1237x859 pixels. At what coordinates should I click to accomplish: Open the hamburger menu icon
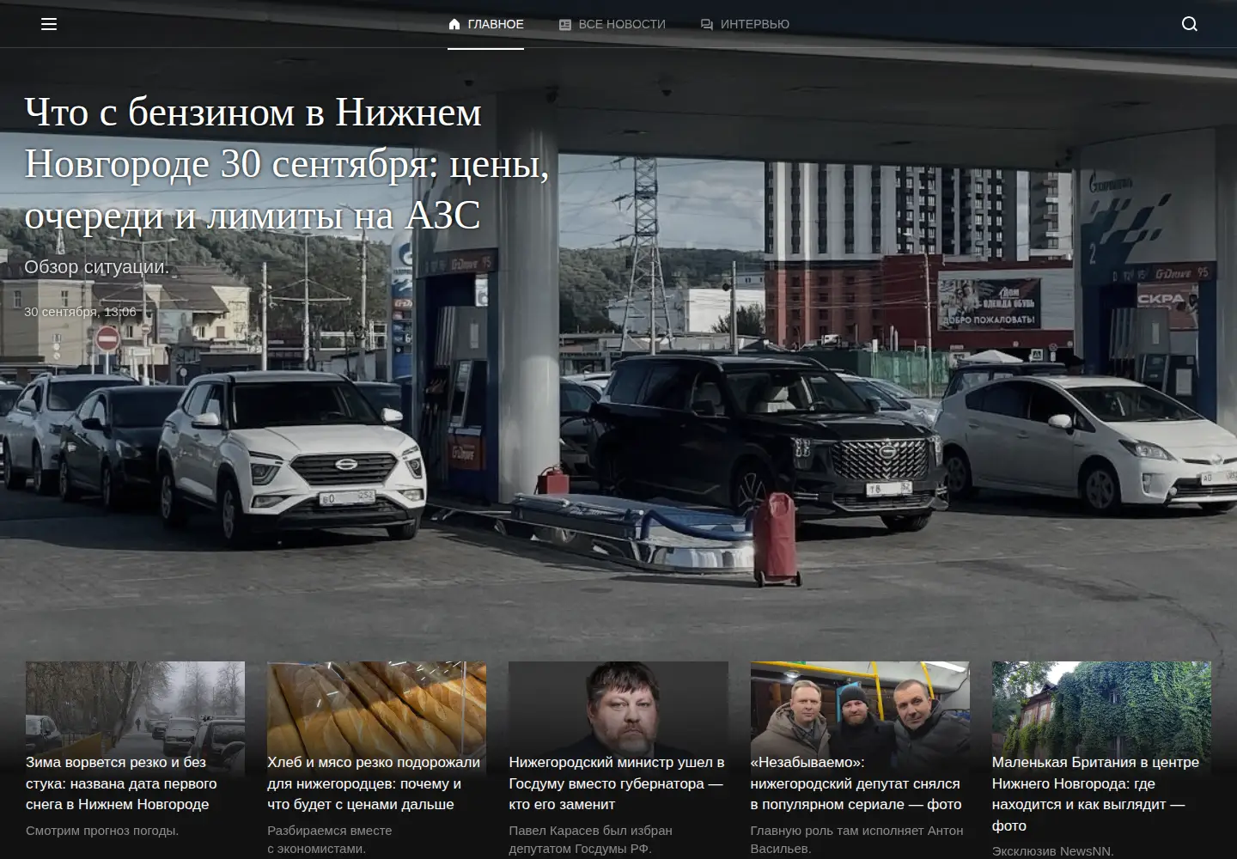click(49, 24)
